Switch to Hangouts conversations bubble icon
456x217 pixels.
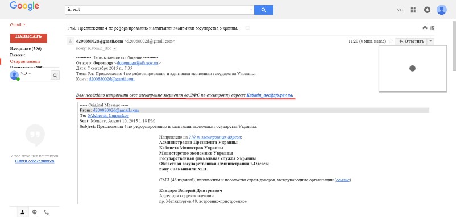(x=35, y=212)
